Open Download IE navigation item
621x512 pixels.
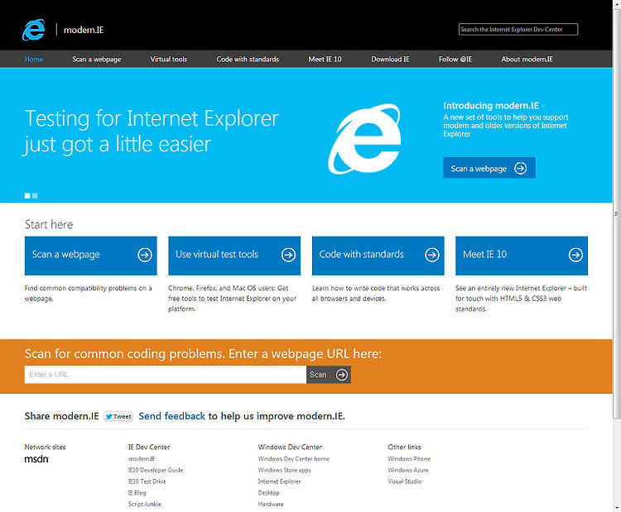tap(390, 59)
